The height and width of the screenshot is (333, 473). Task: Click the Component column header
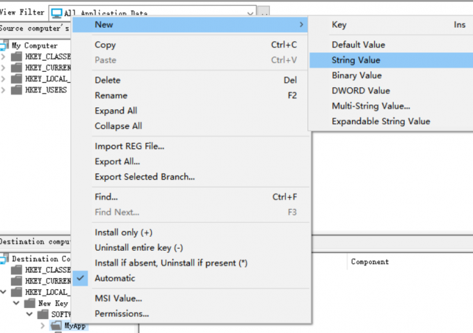click(x=369, y=262)
